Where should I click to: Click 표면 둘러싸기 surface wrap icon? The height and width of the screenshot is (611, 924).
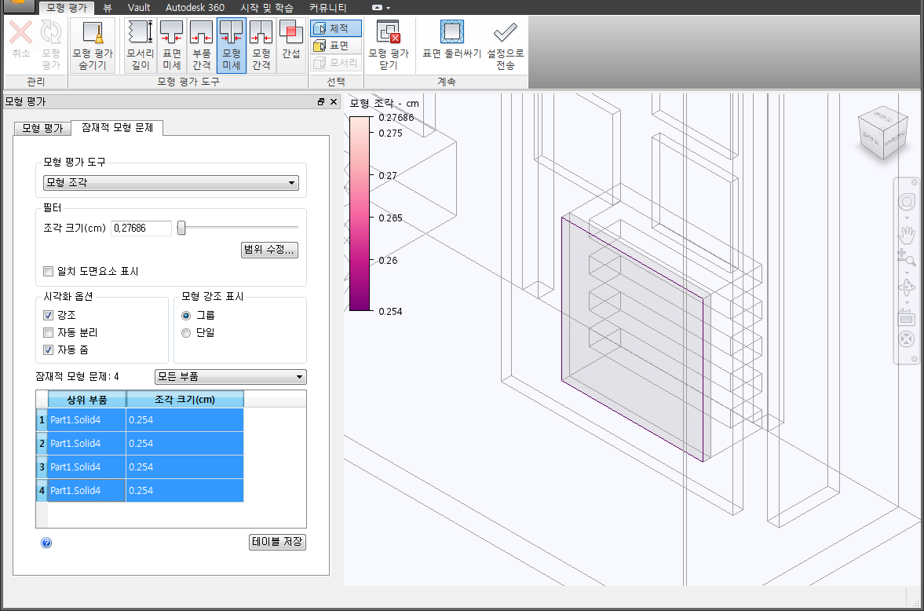[451, 32]
